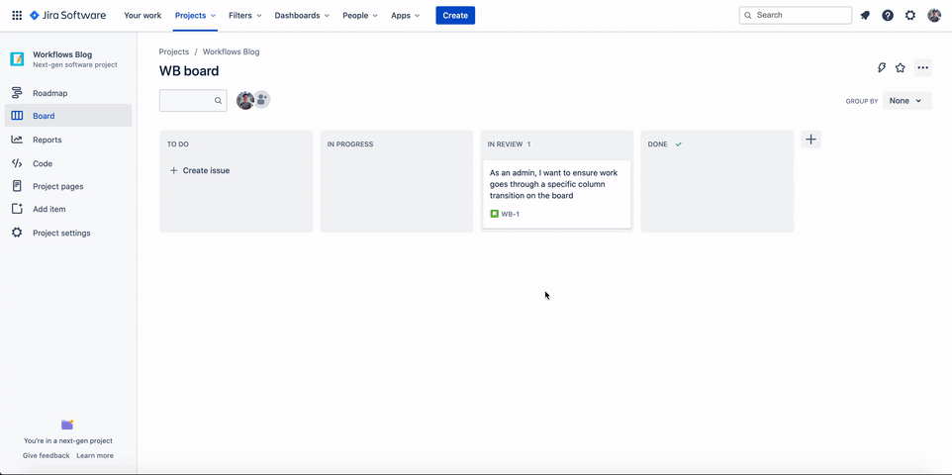The height and width of the screenshot is (475, 952).
Task: Click the top bar Search field
Action: coord(796,15)
